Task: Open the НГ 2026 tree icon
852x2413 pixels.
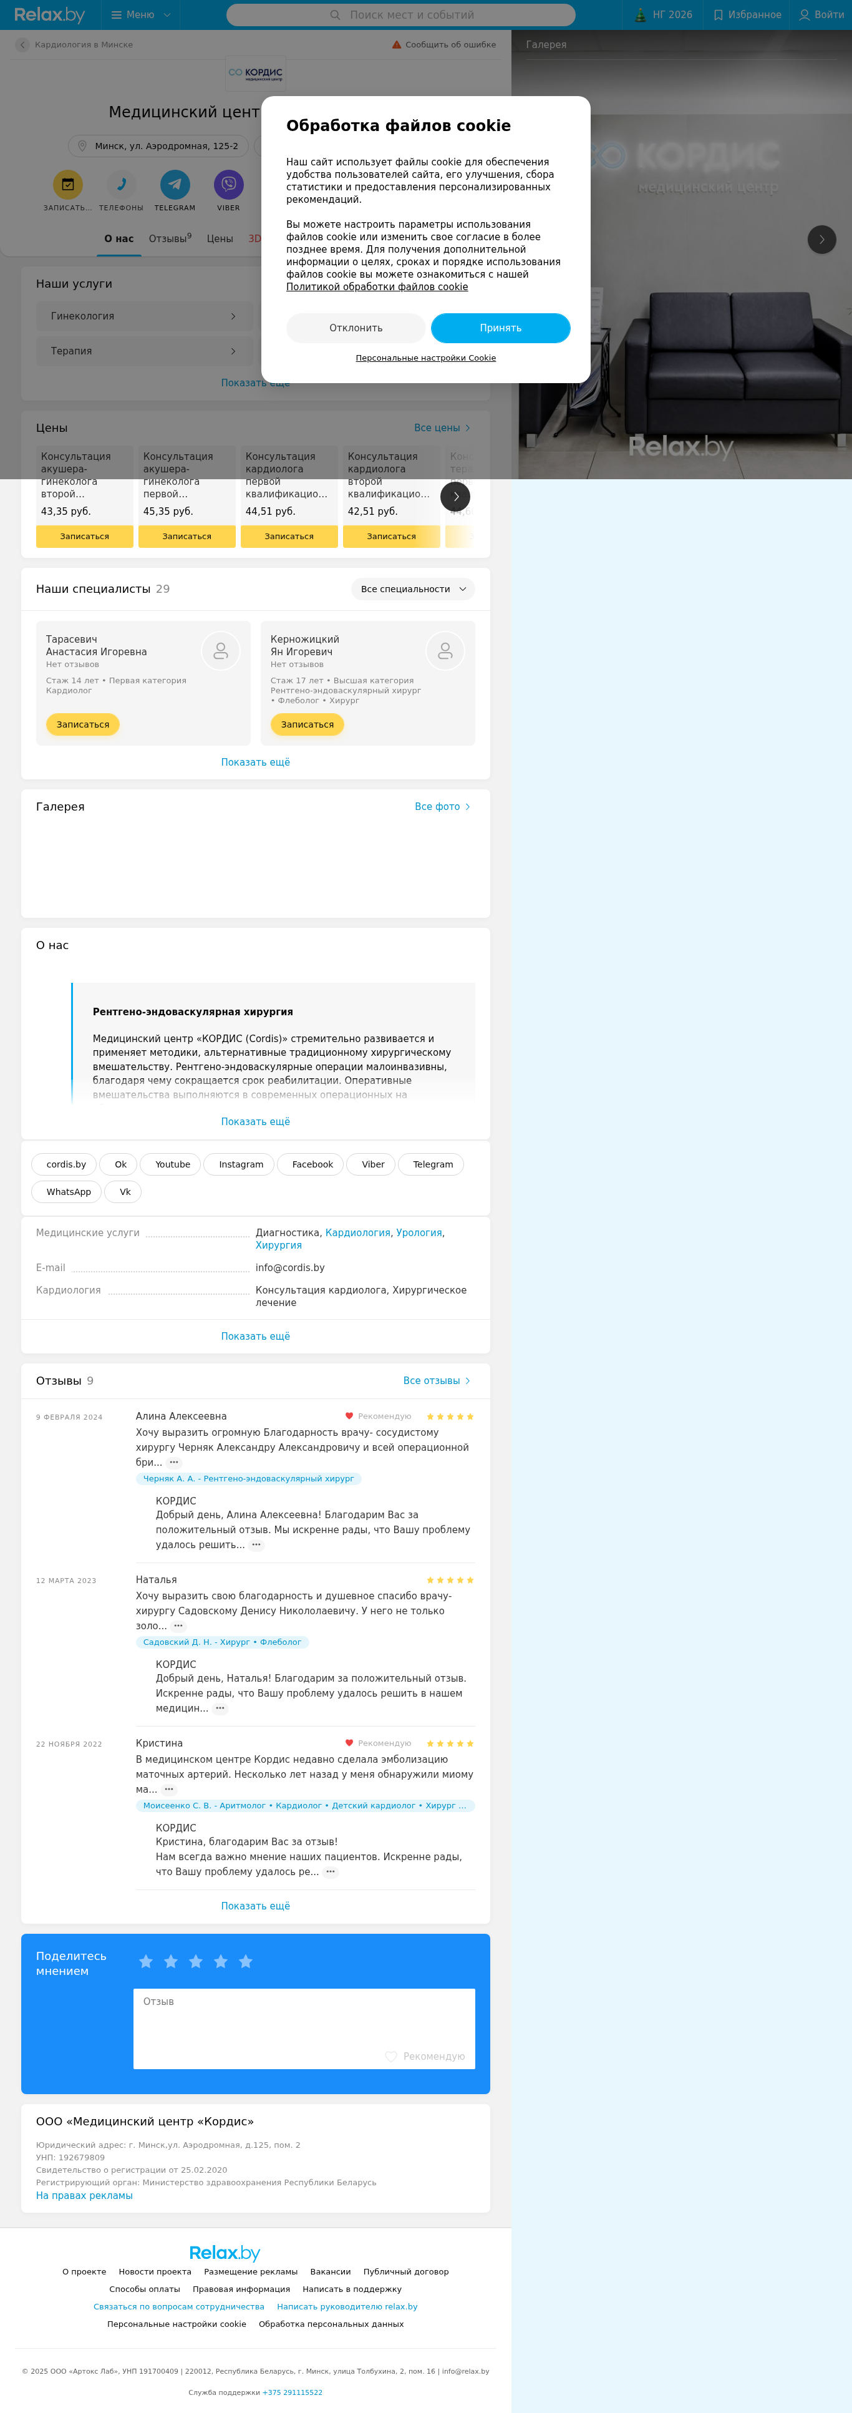Action: click(x=641, y=15)
